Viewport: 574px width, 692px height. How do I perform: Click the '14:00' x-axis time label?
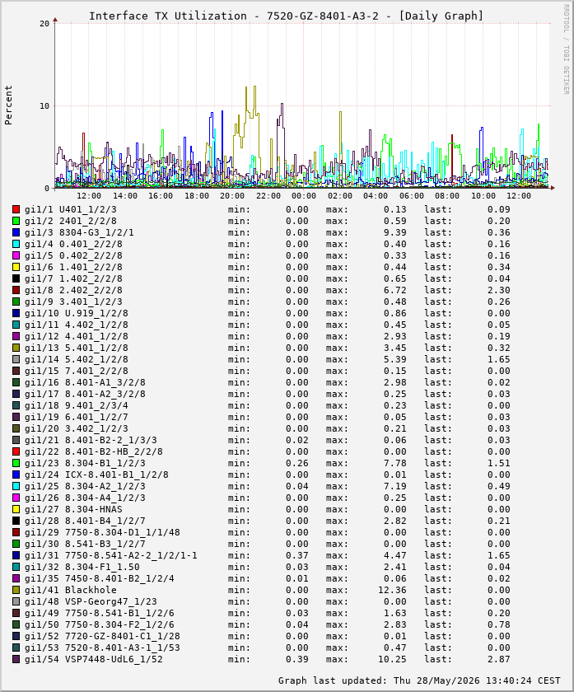125,196
